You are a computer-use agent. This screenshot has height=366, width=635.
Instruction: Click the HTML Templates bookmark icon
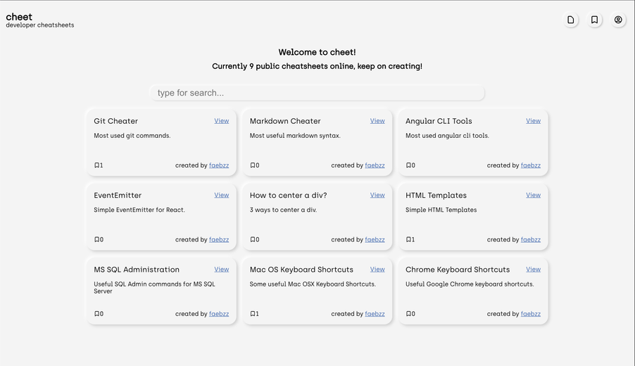tap(408, 240)
